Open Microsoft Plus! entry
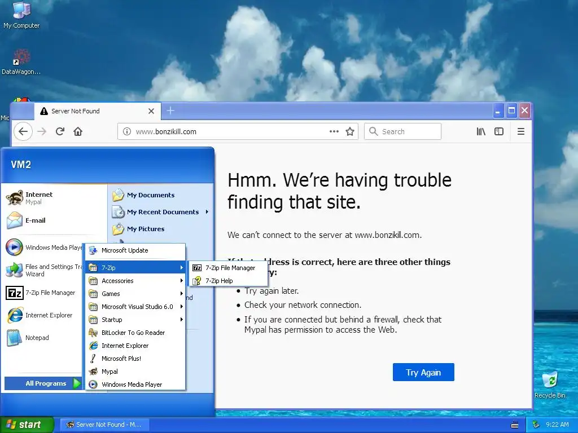This screenshot has height=433, width=578. pyautogui.click(x=135, y=359)
